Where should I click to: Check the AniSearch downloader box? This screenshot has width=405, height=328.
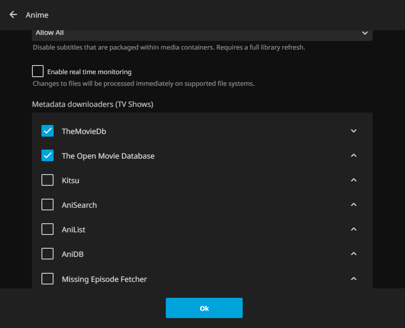click(47, 205)
